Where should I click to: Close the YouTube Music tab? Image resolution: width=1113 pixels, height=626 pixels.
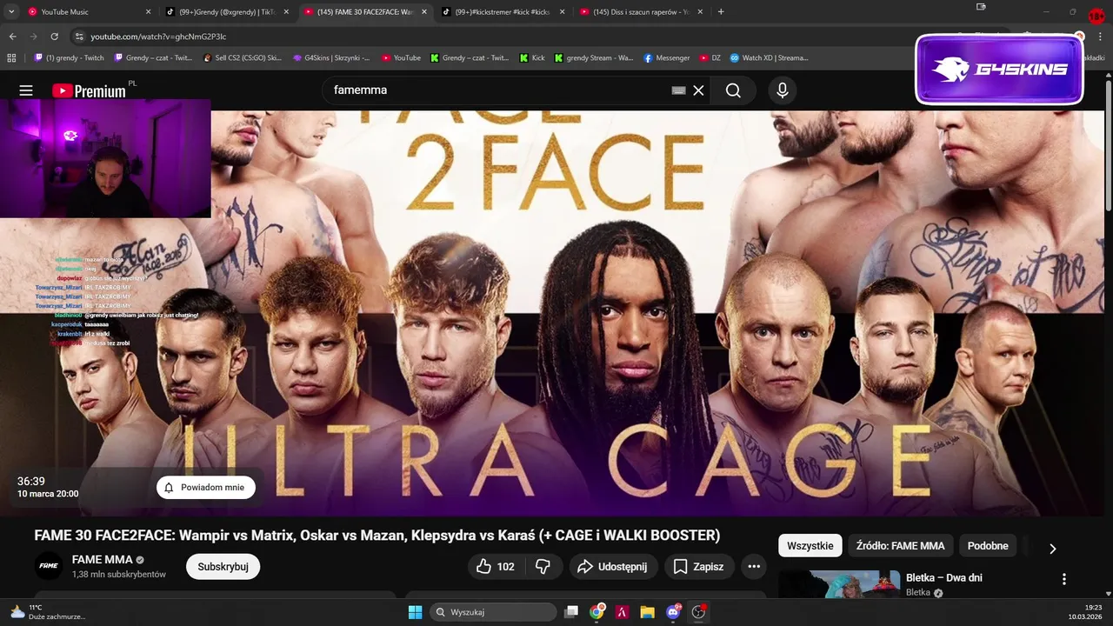(x=148, y=12)
